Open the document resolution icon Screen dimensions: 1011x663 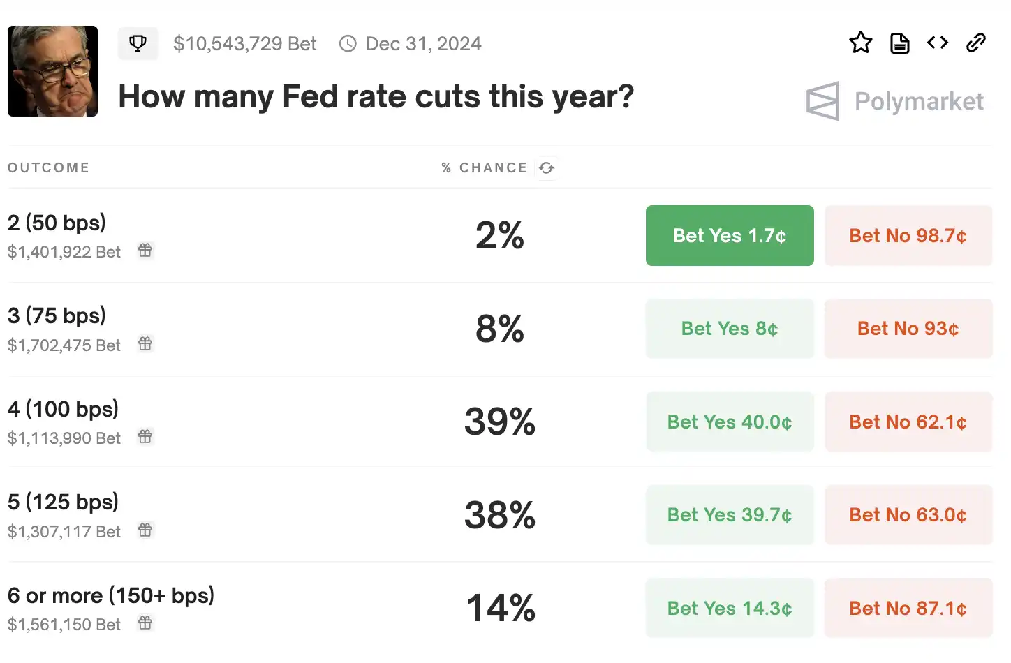coord(899,43)
